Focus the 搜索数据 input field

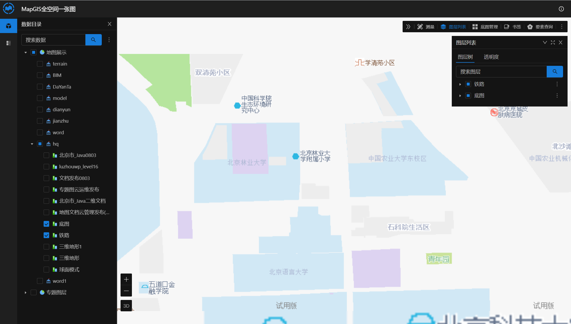tap(54, 40)
